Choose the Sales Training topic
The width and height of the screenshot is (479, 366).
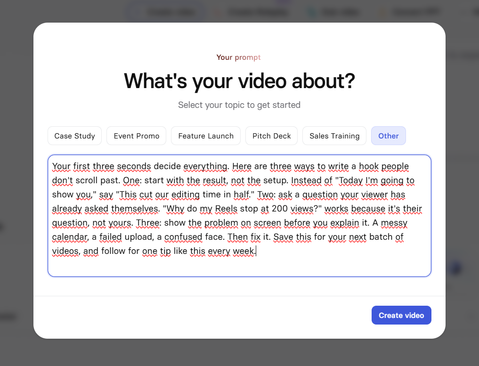(334, 136)
